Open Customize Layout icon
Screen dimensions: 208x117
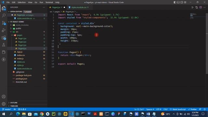(185, 2)
